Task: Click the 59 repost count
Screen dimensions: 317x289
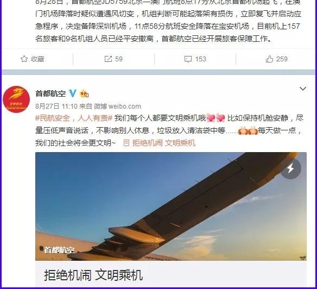Action: point(119,59)
